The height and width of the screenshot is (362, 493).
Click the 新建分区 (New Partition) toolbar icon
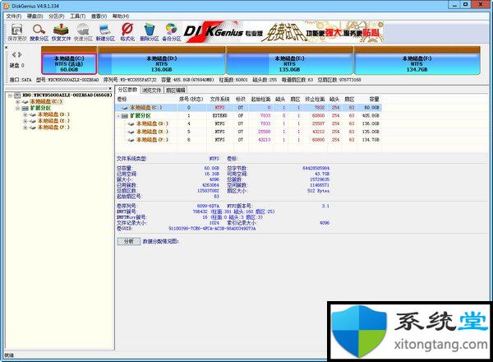[105, 30]
